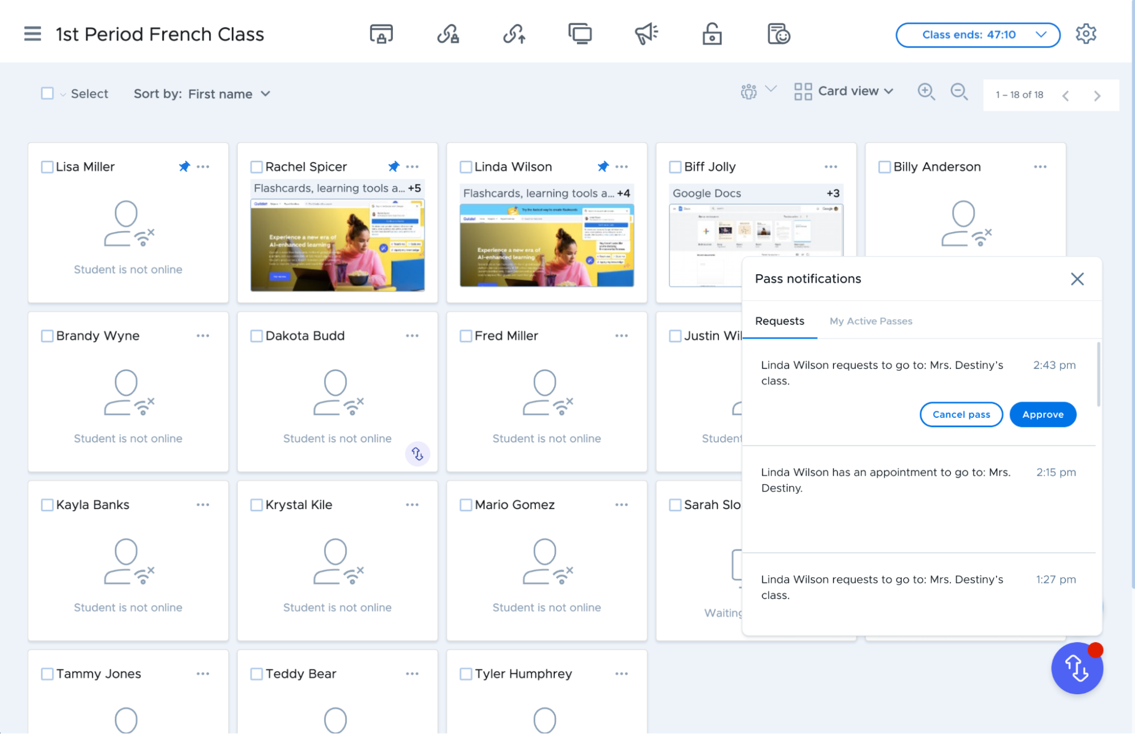This screenshot has width=1135, height=734.
Task: Open the assessment smiley document icon
Action: [x=778, y=34]
